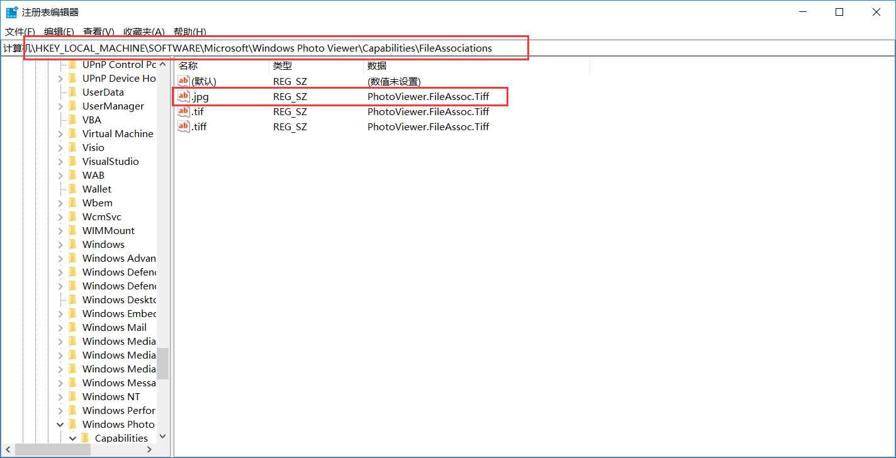Click the folder icon next to Wallet
The width and height of the screenshot is (896, 458).
point(72,189)
